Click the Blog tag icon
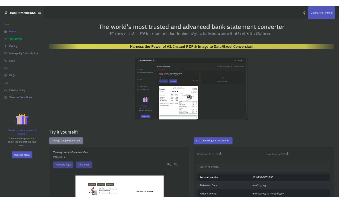Screen dimensions: 339x203 tap(6, 61)
